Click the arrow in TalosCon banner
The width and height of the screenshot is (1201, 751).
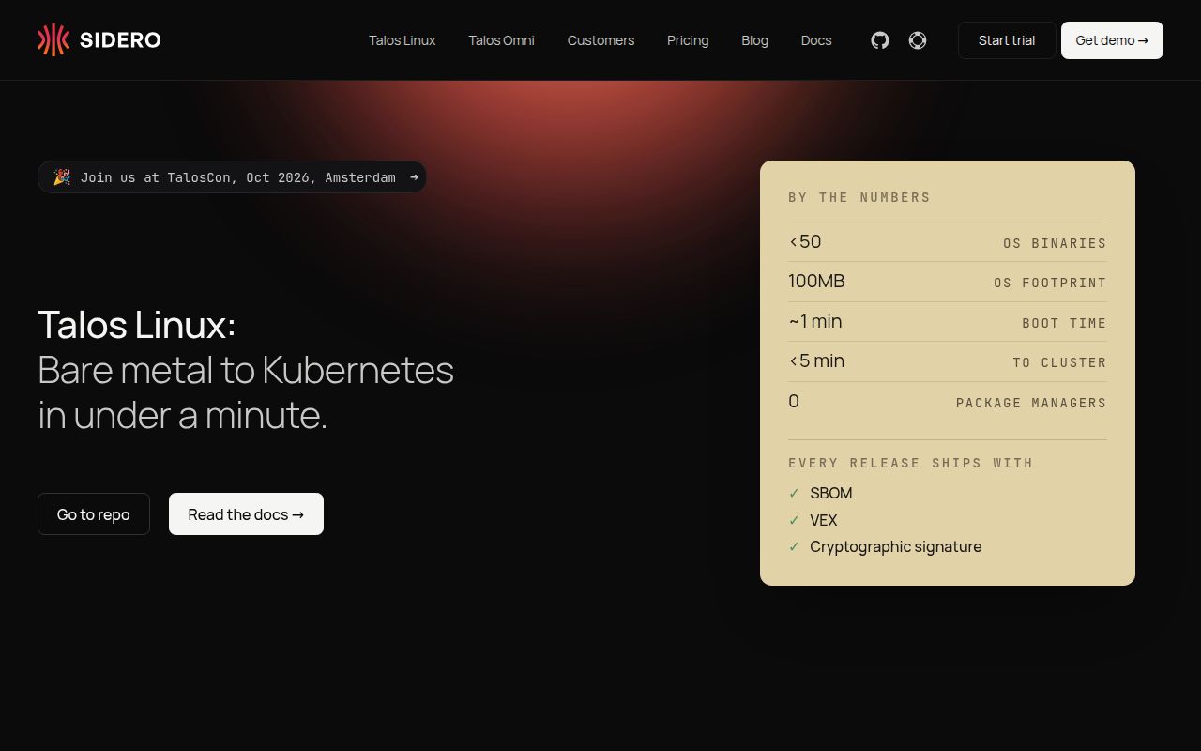click(x=414, y=177)
